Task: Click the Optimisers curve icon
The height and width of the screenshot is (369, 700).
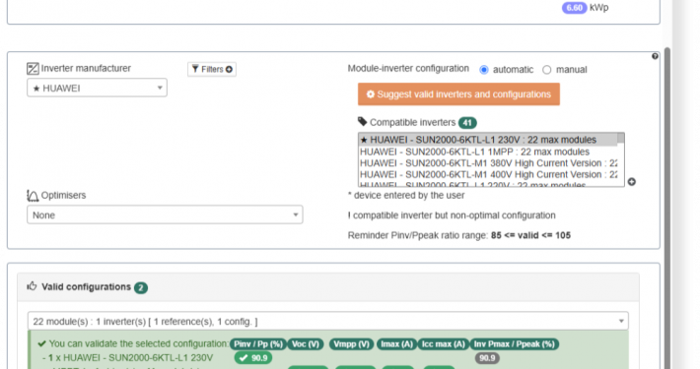Action: pyautogui.click(x=33, y=196)
